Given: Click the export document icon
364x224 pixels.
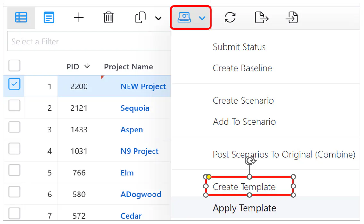Looking at the screenshot, I should click(x=261, y=18).
